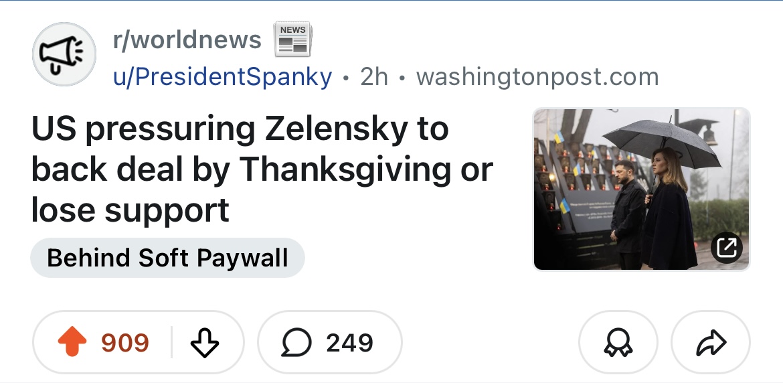Click the newspaper NEWS icon beside r/worldnews
Screen dimensions: 783x383
[x=292, y=39]
